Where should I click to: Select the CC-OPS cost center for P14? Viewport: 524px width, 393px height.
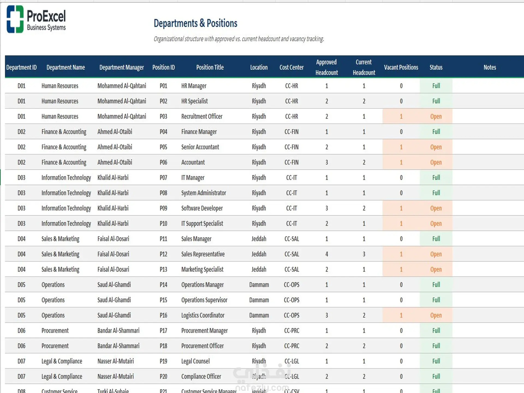(x=291, y=284)
